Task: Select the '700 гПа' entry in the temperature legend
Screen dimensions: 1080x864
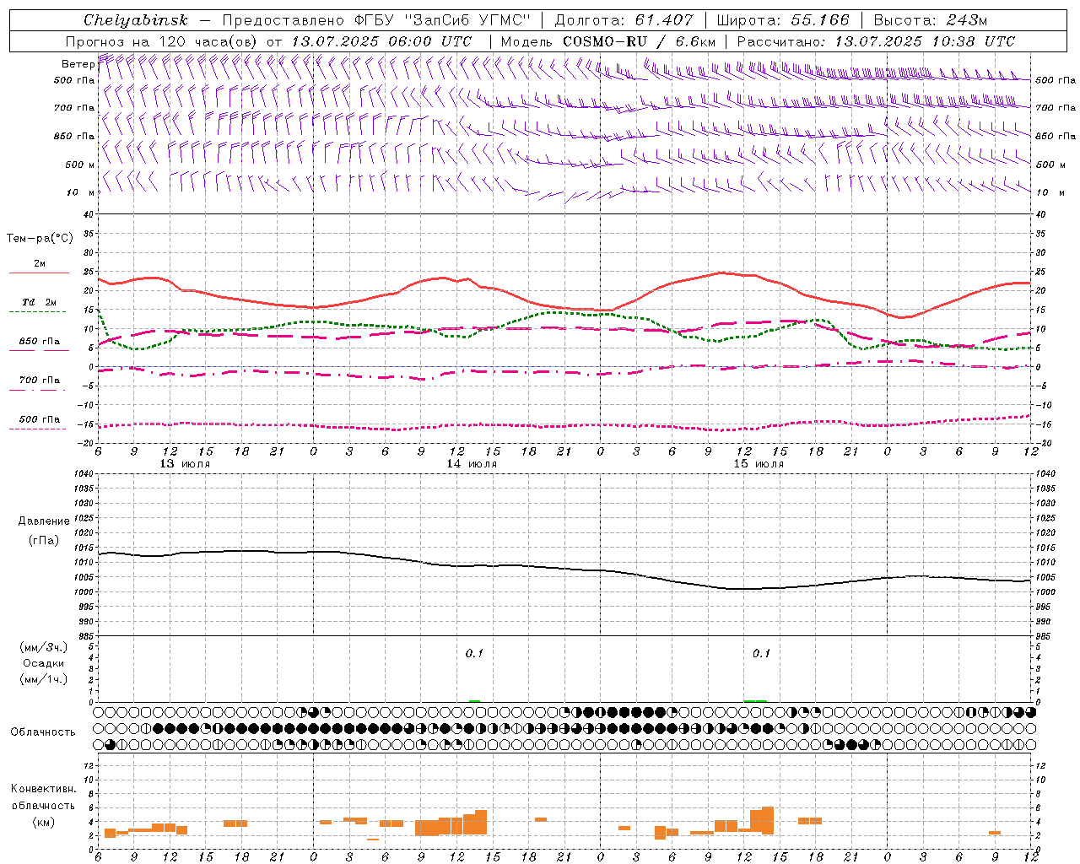Action: tap(40, 381)
